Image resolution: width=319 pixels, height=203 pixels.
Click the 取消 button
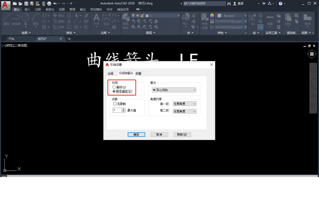point(159,134)
